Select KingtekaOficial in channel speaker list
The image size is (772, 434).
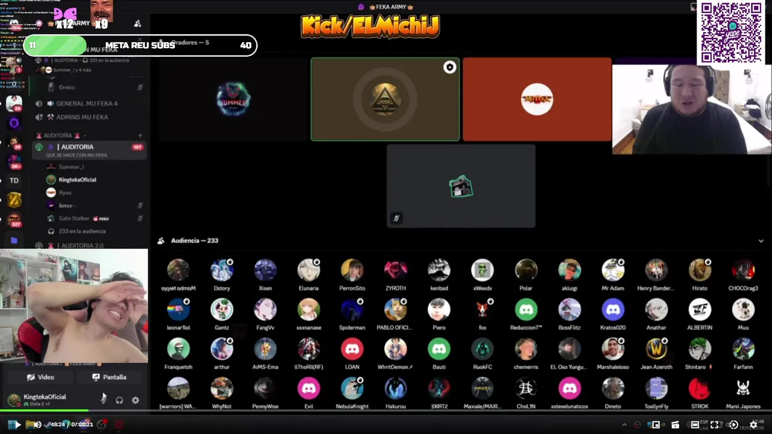click(77, 180)
